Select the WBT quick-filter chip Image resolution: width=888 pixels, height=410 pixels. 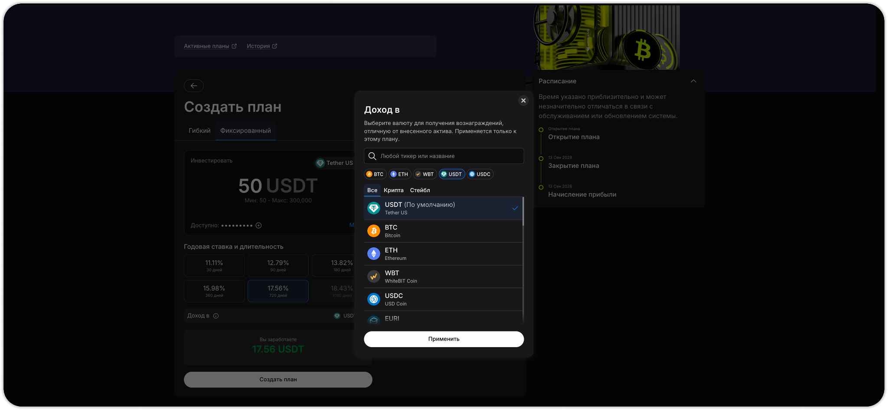point(424,174)
